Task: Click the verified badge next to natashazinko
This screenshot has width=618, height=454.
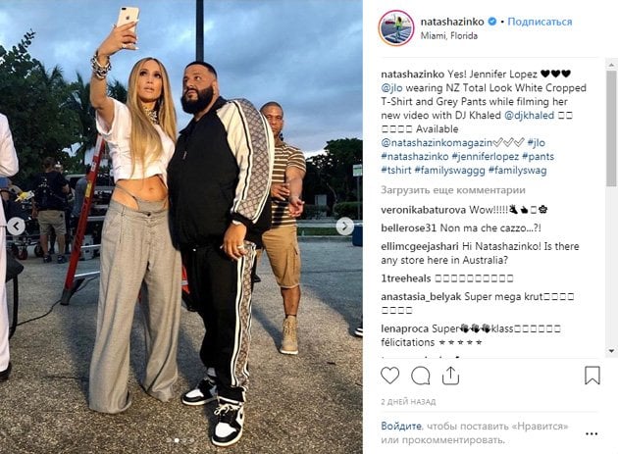Action: (492, 22)
